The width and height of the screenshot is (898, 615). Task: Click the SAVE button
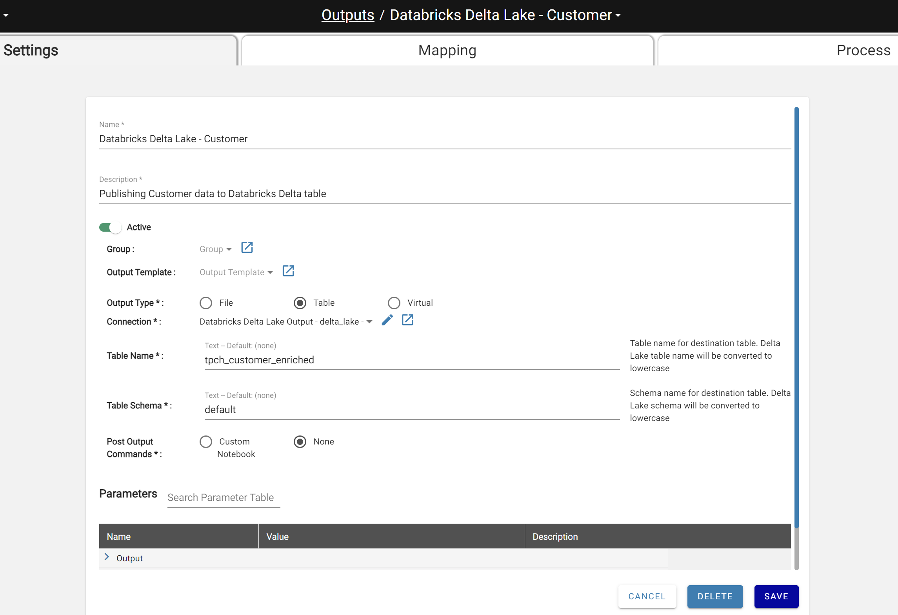click(x=776, y=596)
